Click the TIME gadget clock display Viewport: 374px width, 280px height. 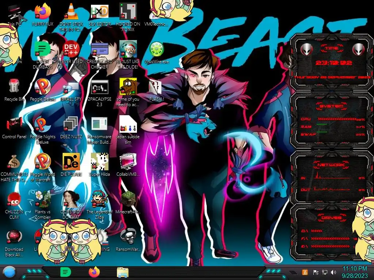pos(334,63)
